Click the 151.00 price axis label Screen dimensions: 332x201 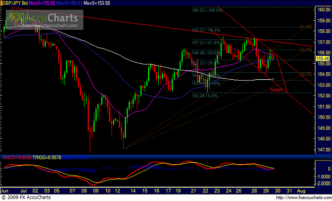(x=324, y=106)
